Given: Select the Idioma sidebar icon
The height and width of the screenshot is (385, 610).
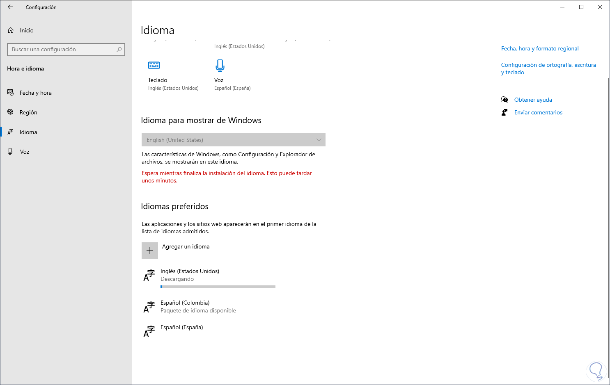Looking at the screenshot, I should click(11, 132).
